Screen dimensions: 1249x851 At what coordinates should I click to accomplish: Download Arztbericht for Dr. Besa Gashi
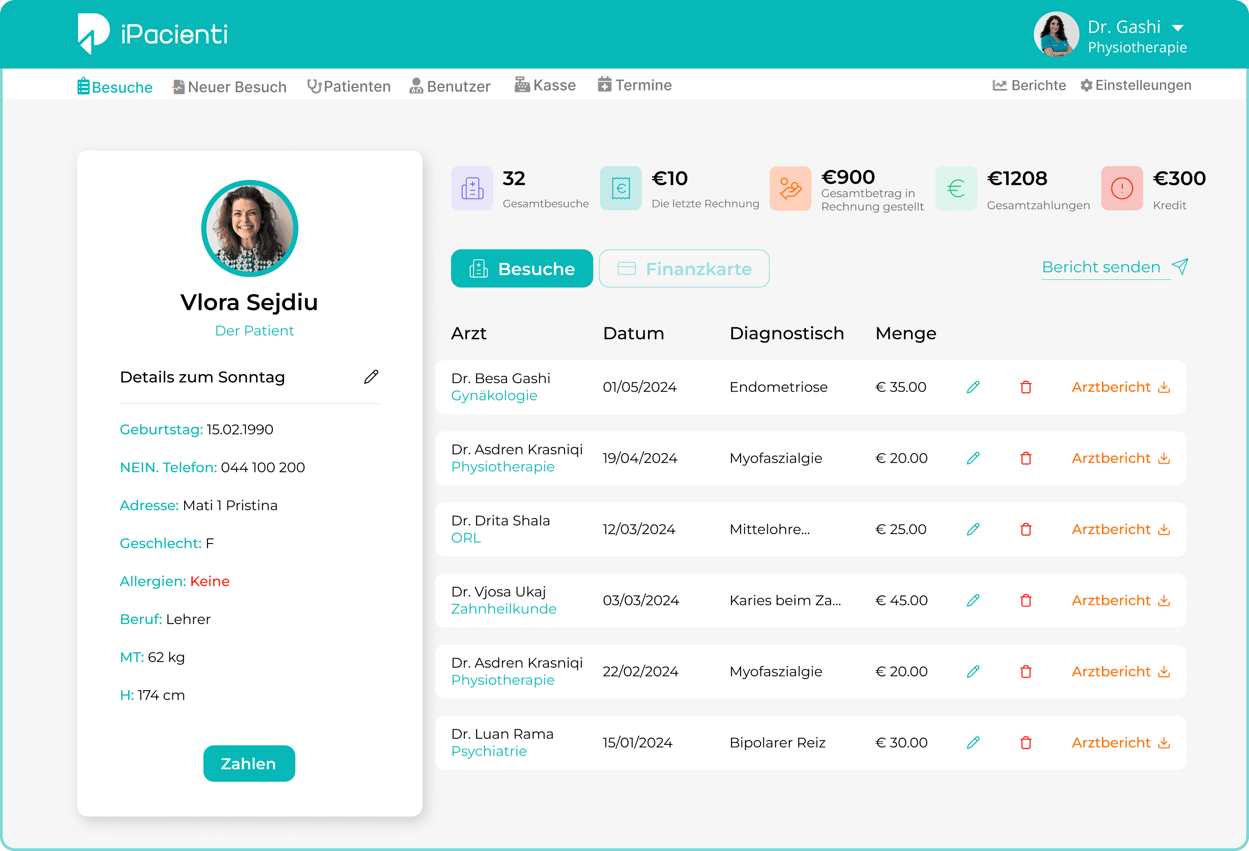(x=1120, y=387)
